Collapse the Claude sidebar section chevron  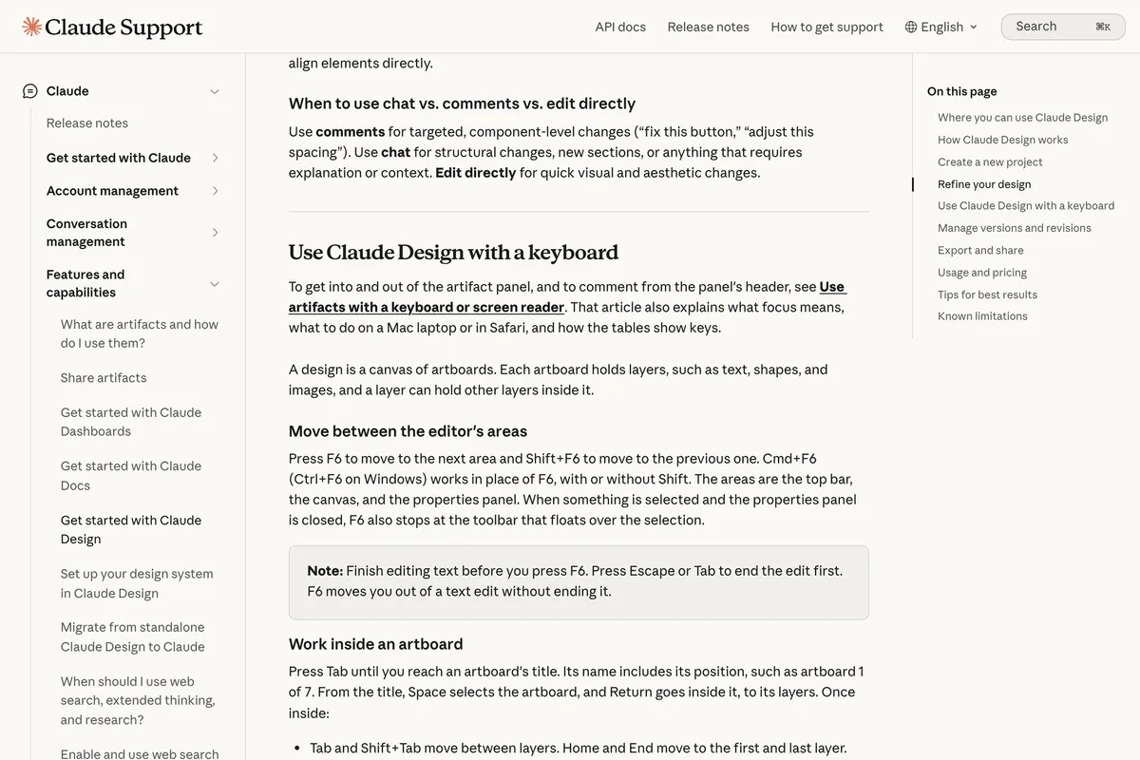(x=215, y=91)
